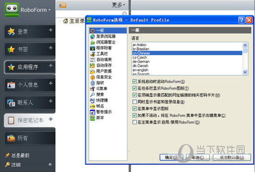Select 自动填表 options category

pyautogui.click(x=101, y=60)
